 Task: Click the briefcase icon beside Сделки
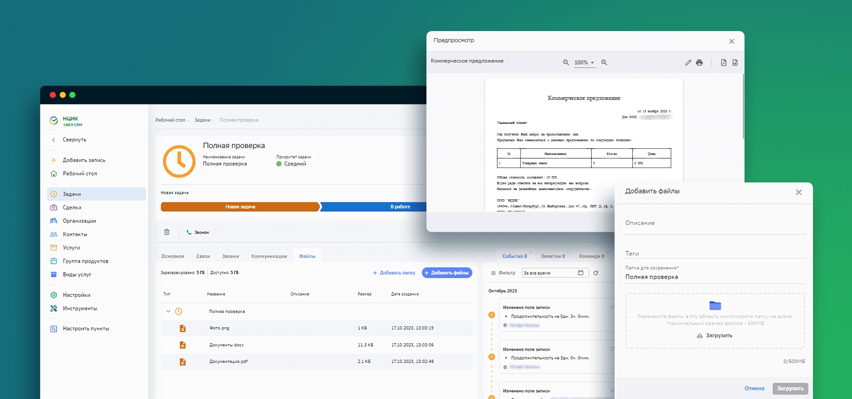point(54,207)
